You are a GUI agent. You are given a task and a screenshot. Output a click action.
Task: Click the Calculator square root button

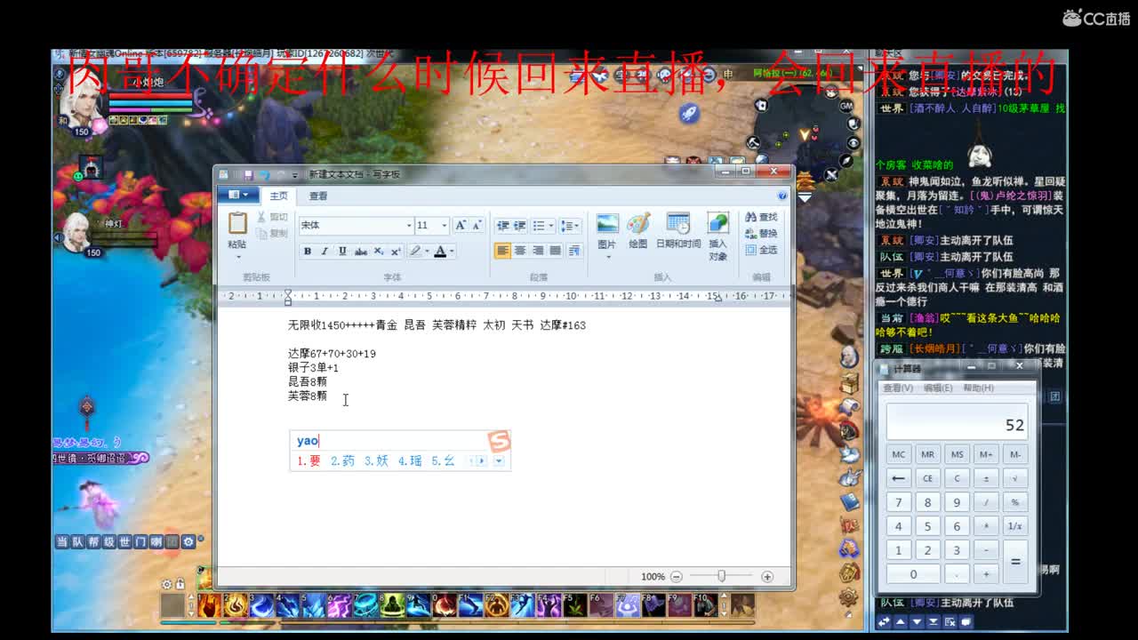point(1015,478)
